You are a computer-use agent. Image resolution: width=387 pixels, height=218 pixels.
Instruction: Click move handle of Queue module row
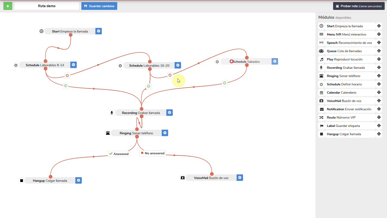(379, 51)
